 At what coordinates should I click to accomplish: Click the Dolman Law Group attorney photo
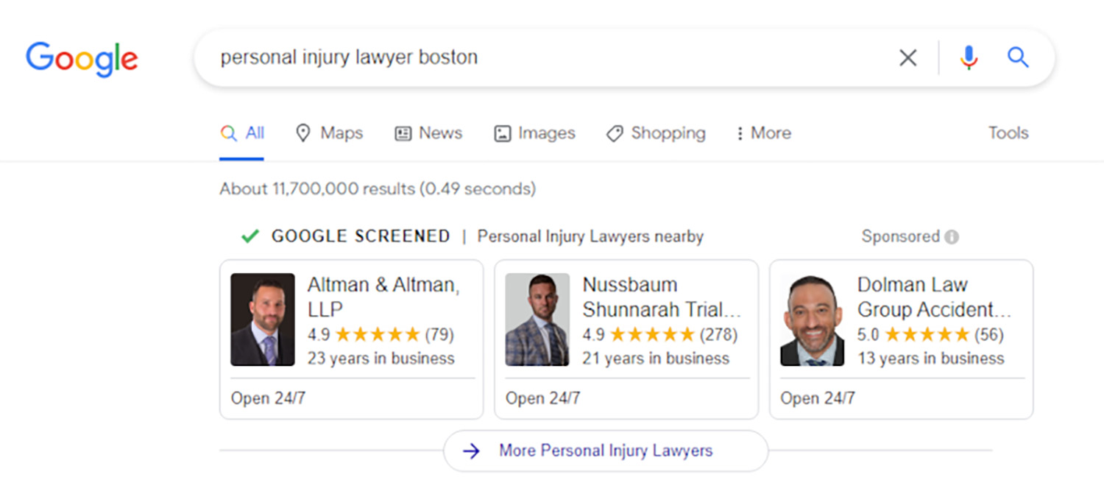point(812,319)
